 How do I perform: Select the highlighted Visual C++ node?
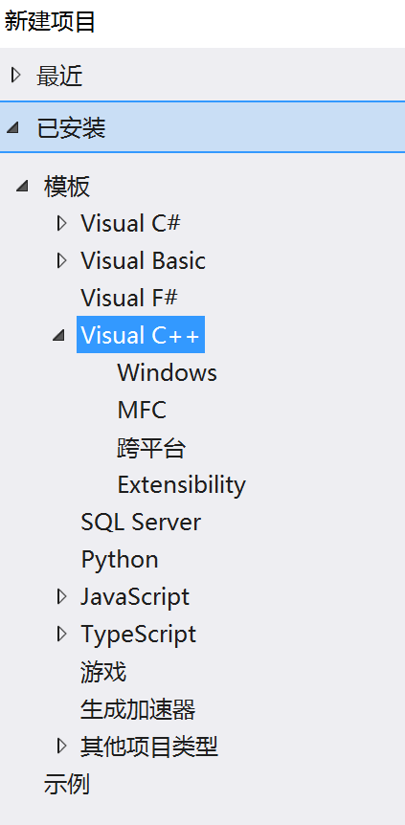point(141,335)
